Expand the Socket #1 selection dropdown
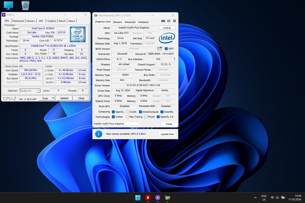This screenshot has height=203, width=305. [38, 91]
